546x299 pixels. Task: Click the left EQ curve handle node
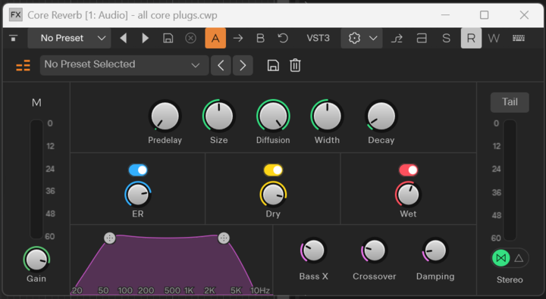[x=110, y=238]
